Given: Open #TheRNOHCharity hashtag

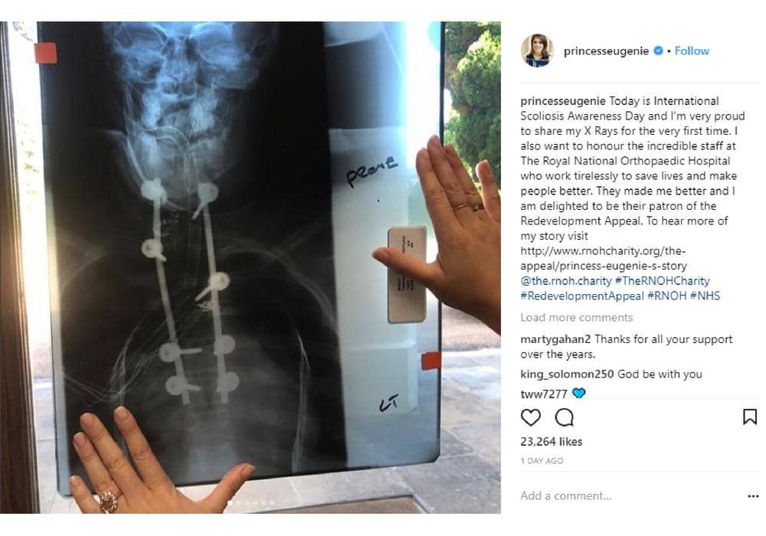Looking at the screenshot, I should pos(662,281).
